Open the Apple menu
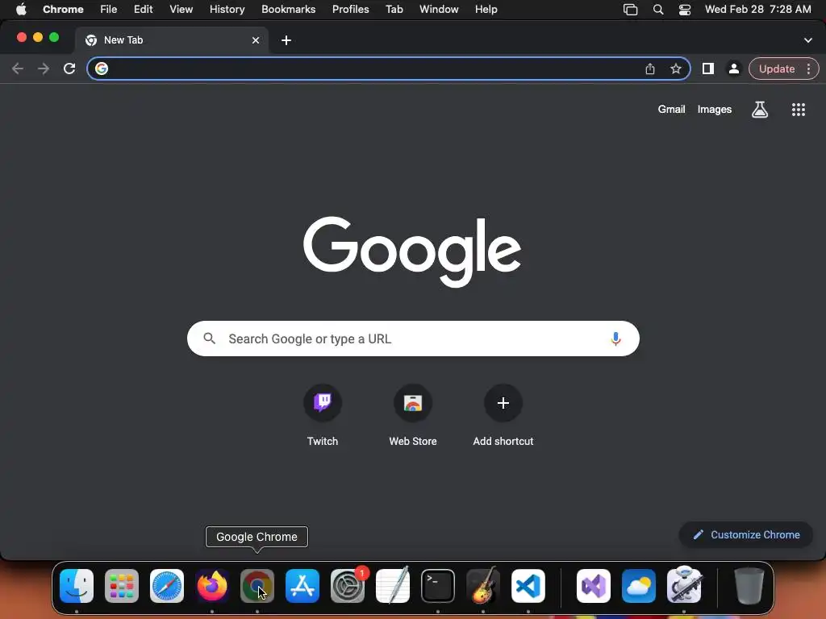 coord(21,9)
